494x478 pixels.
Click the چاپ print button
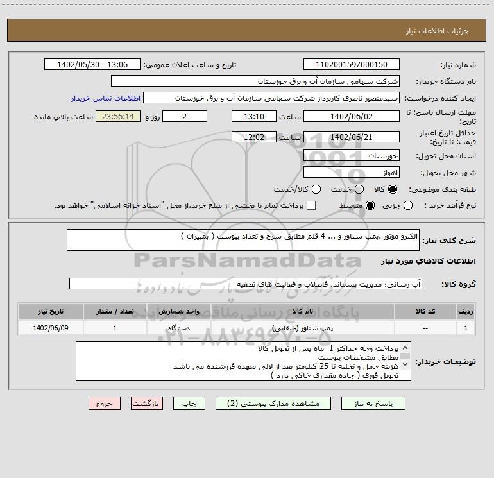tap(189, 404)
